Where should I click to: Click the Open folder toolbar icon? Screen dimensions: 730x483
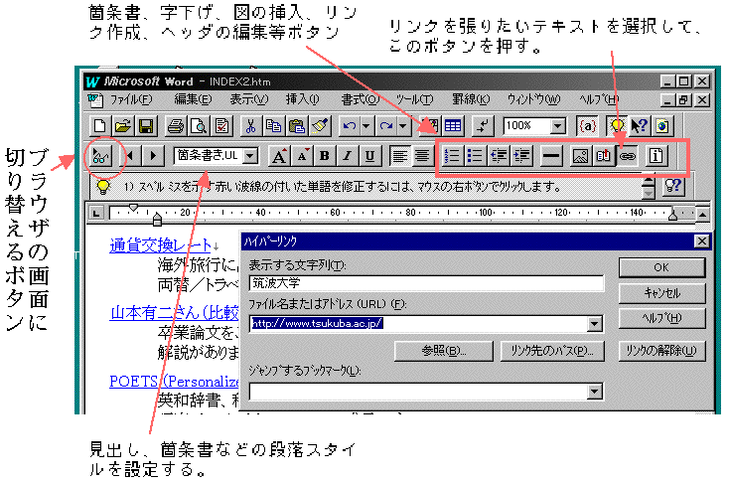coord(122,126)
